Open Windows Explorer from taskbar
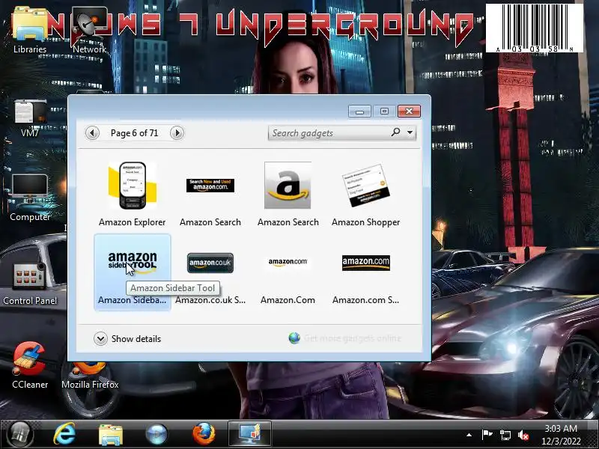 coord(111,435)
